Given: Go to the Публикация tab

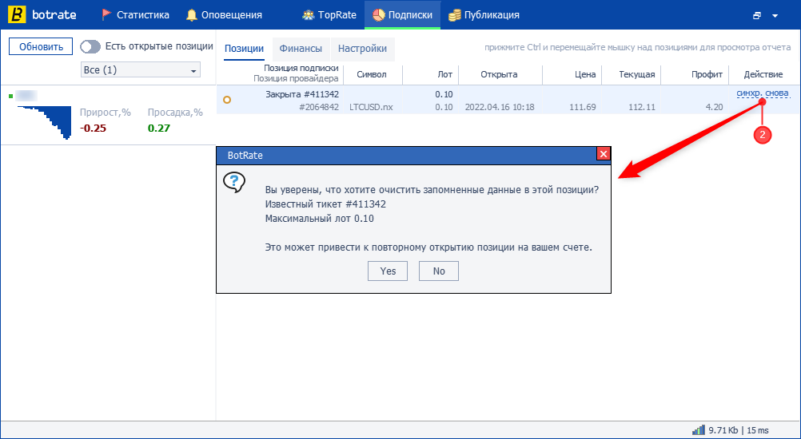Looking at the screenshot, I should pos(484,15).
